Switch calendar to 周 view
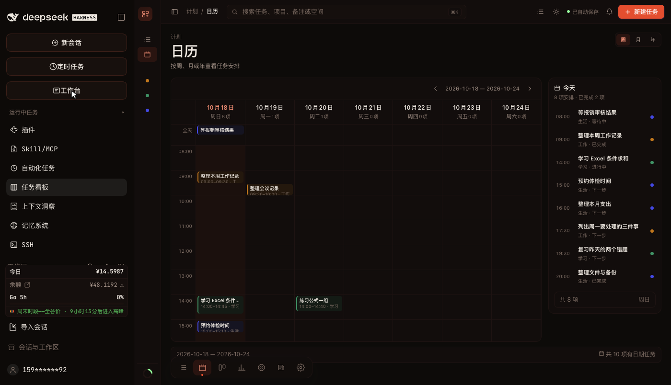 pyautogui.click(x=623, y=40)
